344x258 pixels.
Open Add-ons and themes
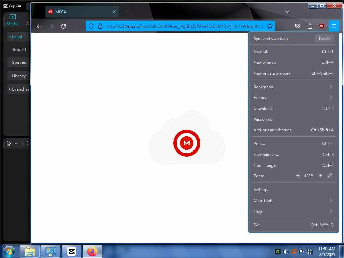(293, 130)
